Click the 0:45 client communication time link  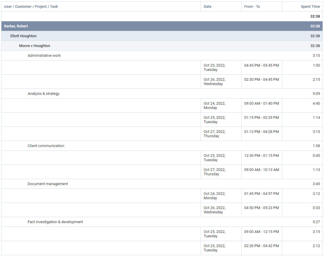[x=317, y=155]
